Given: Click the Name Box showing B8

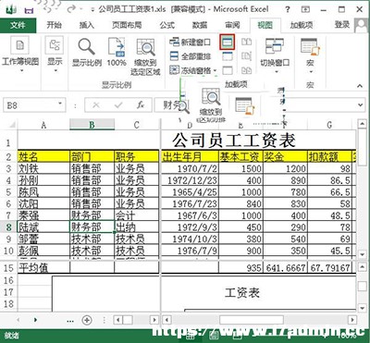Looking at the screenshot, I should tap(34, 105).
